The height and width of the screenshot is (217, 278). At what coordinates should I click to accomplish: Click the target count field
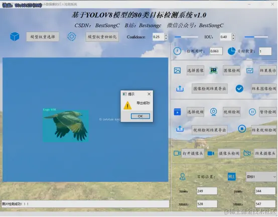265,51
